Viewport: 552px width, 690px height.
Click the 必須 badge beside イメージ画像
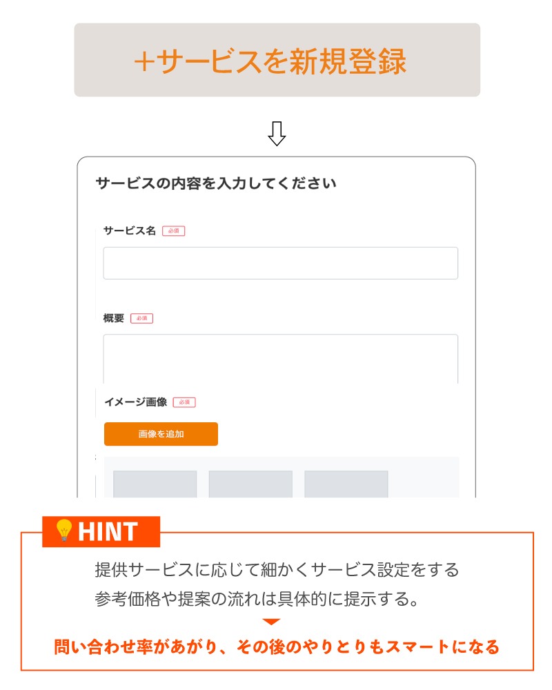pos(184,402)
